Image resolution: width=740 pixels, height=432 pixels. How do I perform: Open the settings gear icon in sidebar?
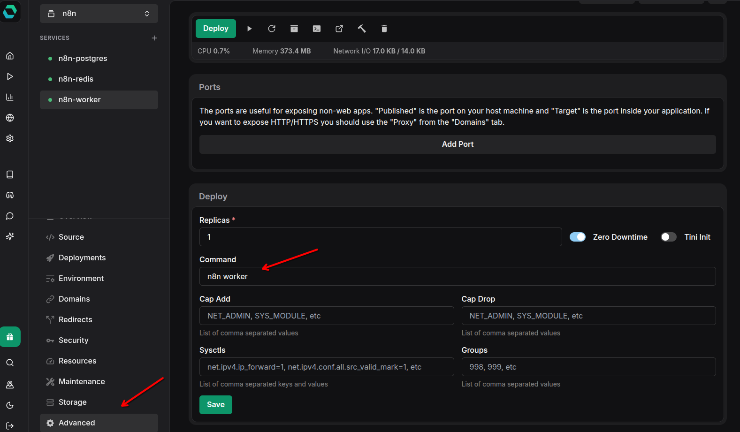point(10,138)
